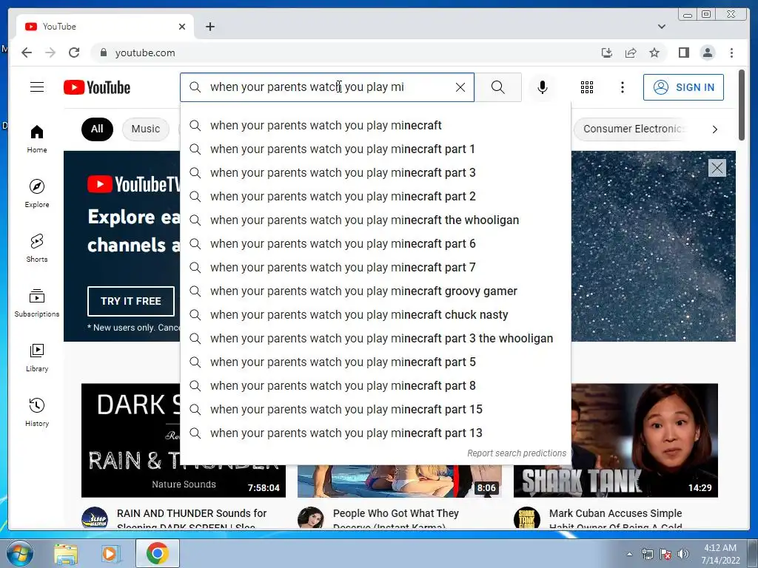Clear the search text with the X icon

pos(460,87)
